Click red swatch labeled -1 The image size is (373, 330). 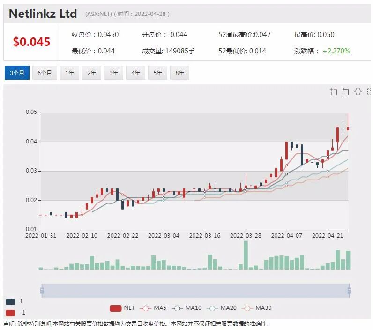(x=10, y=313)
